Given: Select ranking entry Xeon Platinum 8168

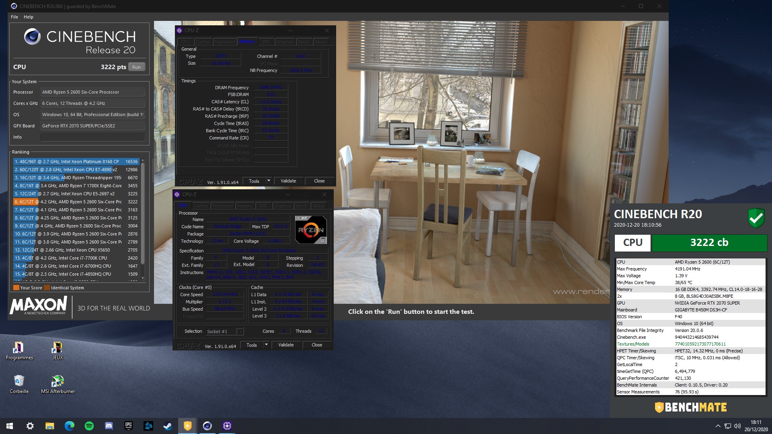Looking at the screenshot, I should pos(76,162).
